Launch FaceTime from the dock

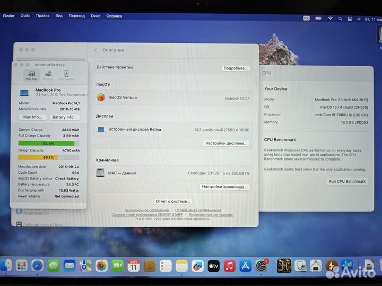point(118,266)
